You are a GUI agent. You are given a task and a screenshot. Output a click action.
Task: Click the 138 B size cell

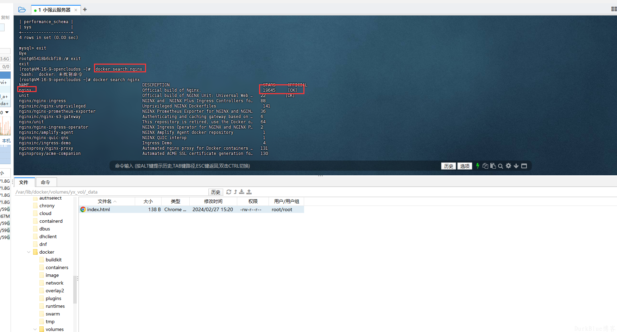155,209
